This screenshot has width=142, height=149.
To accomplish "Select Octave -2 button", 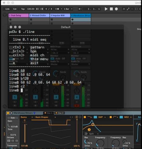I will click(x=17, y=141).
